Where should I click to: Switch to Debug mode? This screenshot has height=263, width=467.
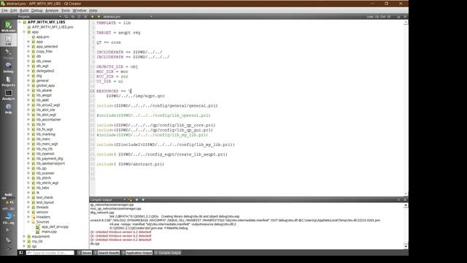(8, 67)
